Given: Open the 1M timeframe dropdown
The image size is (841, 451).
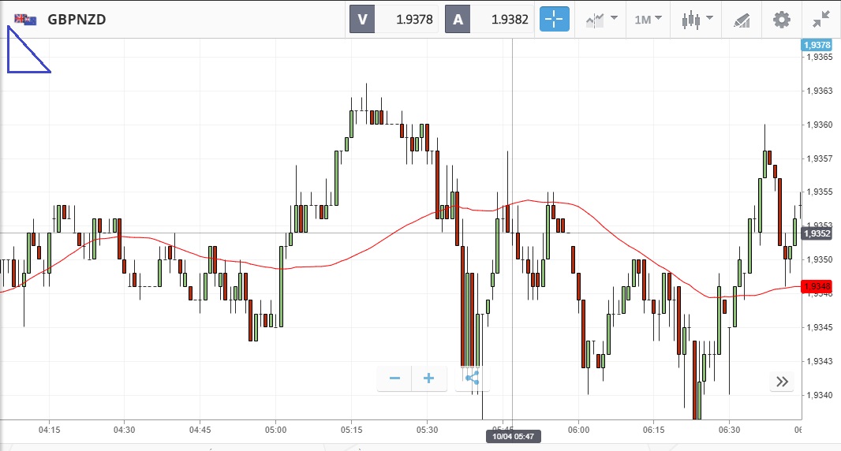Looking at the screenshot, I should tap(648, 19).
